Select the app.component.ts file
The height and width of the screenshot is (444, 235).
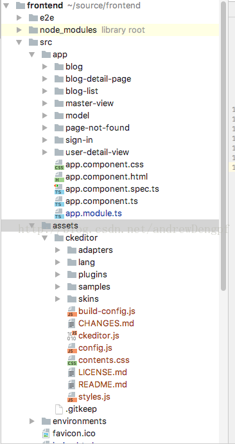click(101, 201)
